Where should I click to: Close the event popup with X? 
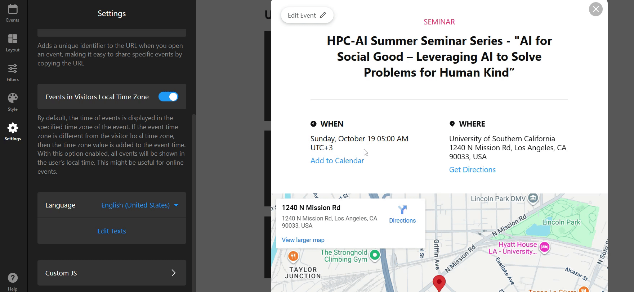click(x=595, y=9)
